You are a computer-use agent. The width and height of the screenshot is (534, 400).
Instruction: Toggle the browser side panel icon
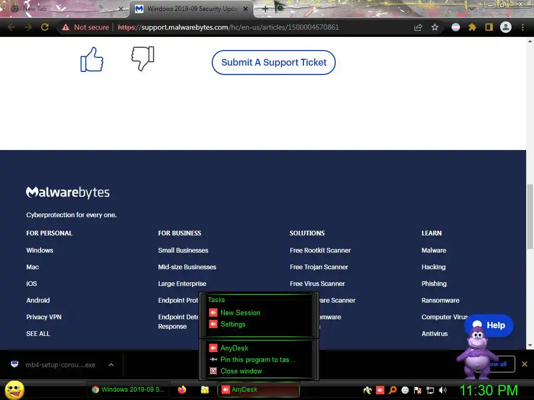[489, 27]
